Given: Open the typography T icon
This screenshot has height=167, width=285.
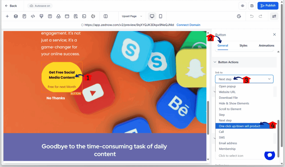Looking at the screenshot, I should [x=50, y=16].
